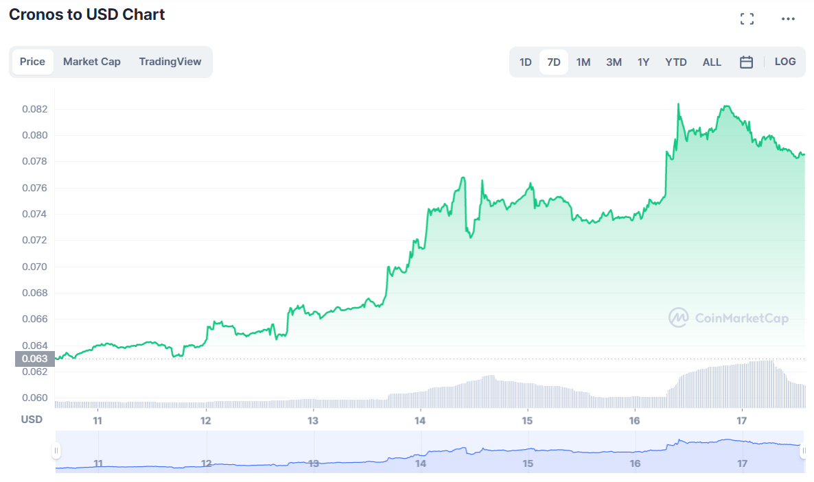Viewport: 814px width, 482px height.
Task: Click the 11 date label on the x-axis
Action: (x=97, y=420)
